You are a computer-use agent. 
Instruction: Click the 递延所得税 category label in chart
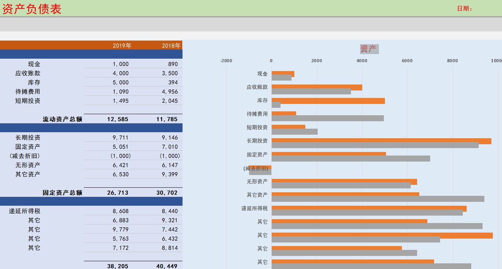[x=255, y=208]
